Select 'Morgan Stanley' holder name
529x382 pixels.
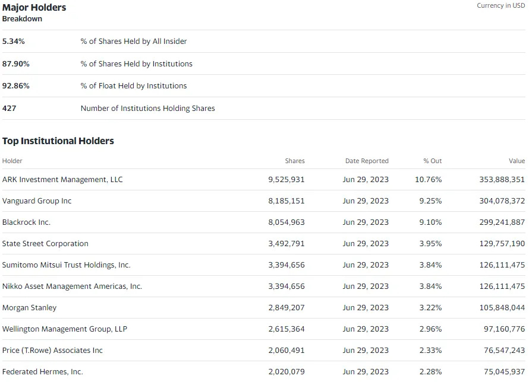pos(29,308)
